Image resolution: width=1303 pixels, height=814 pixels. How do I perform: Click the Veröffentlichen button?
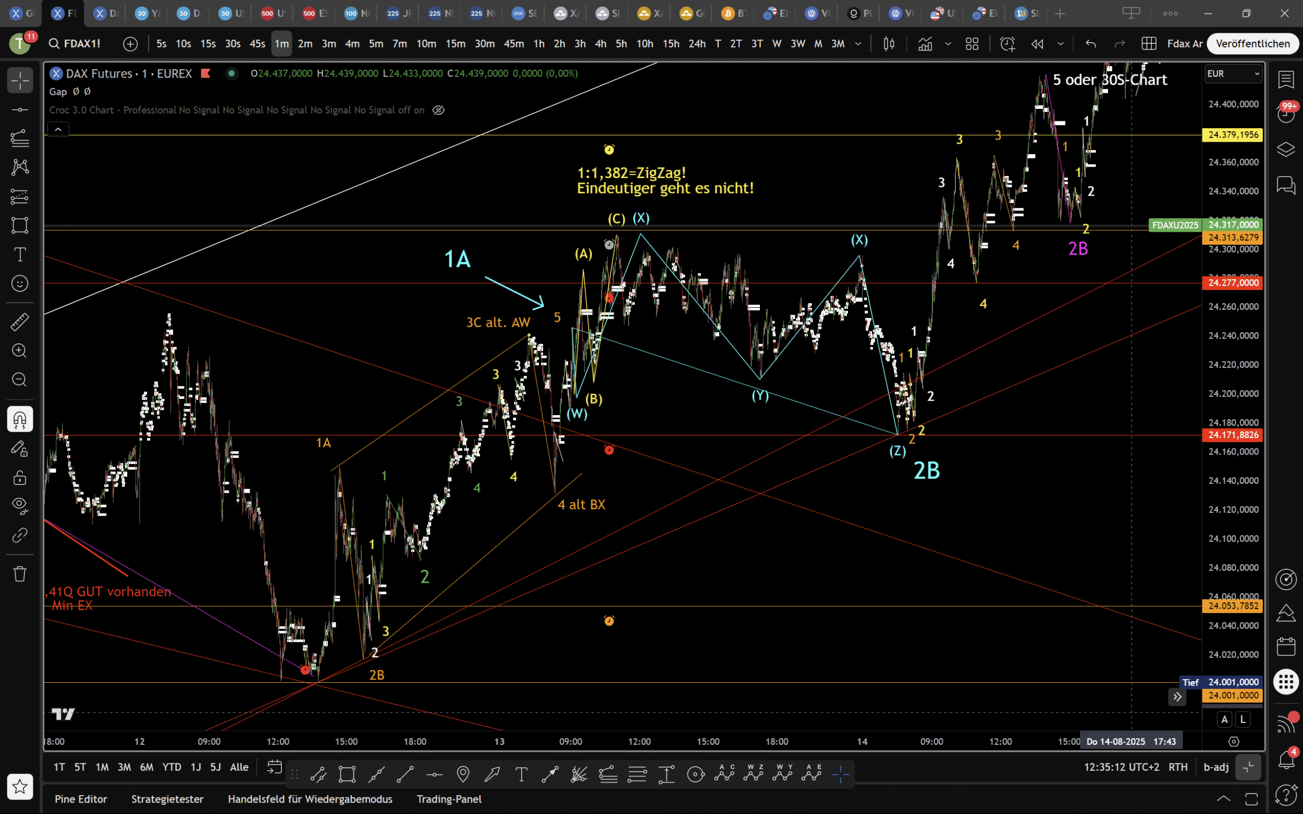[1252, 44]
